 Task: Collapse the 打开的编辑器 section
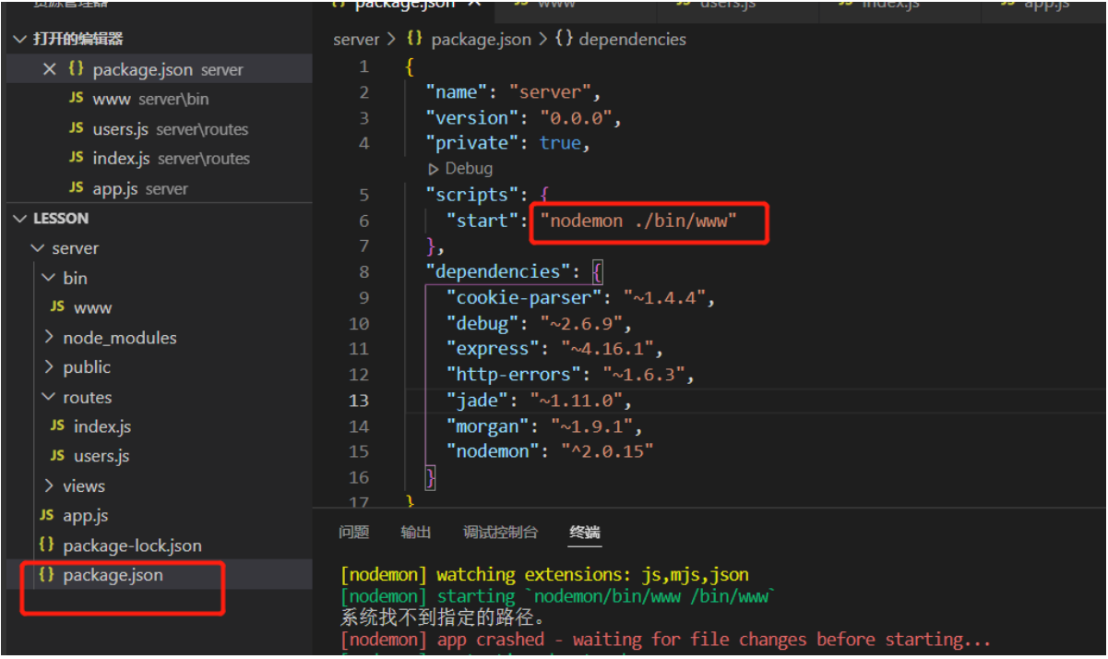coord(68,39)
